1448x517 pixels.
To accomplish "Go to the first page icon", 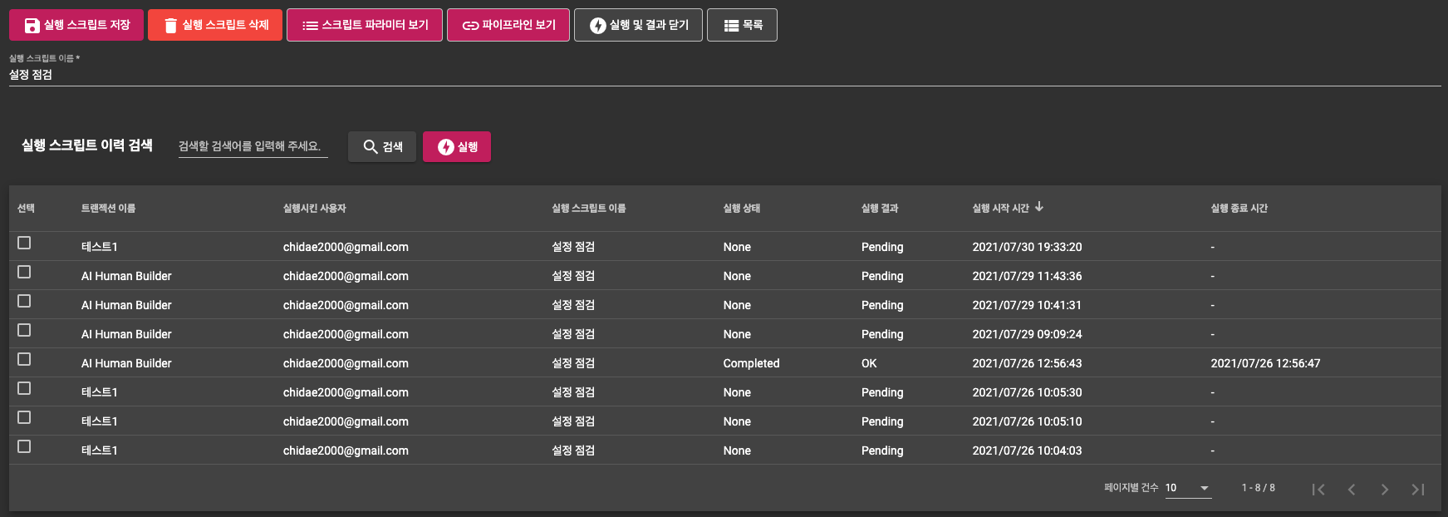I will point(1318,490).
